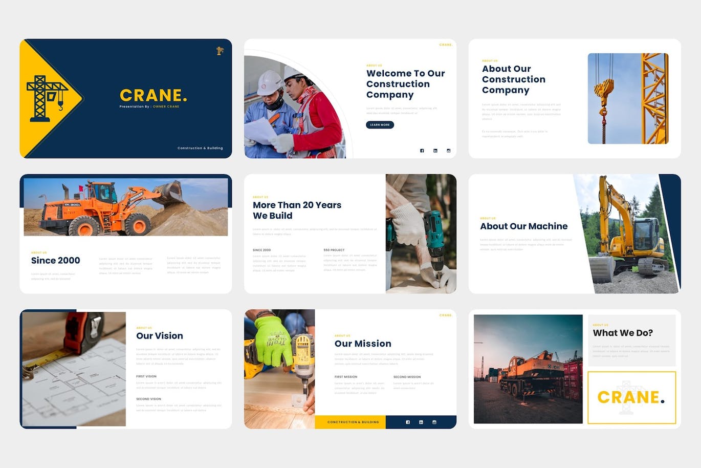Click the LinkedIn icon on Welcome slide
Screen dimensions: 701x468
coord(435,151)
